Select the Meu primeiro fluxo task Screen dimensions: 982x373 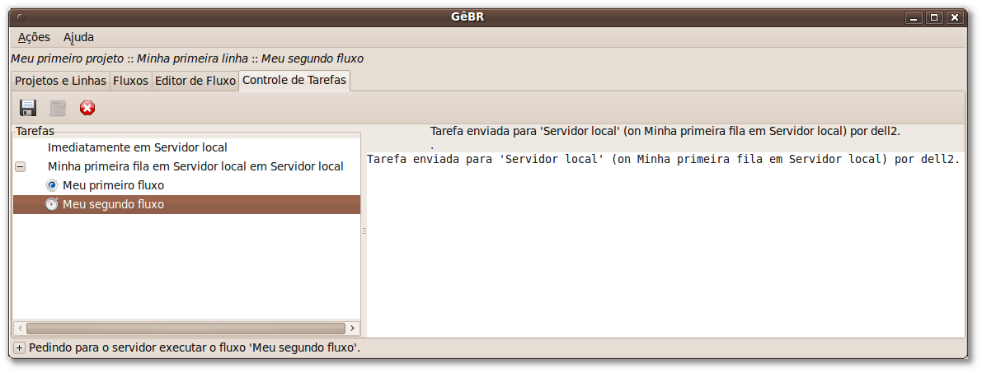[x=186, y=186]
